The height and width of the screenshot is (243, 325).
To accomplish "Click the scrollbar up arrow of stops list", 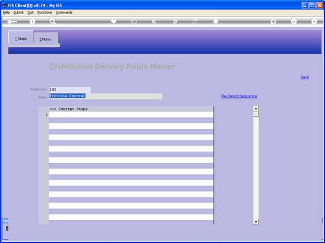I will (256, 108).
